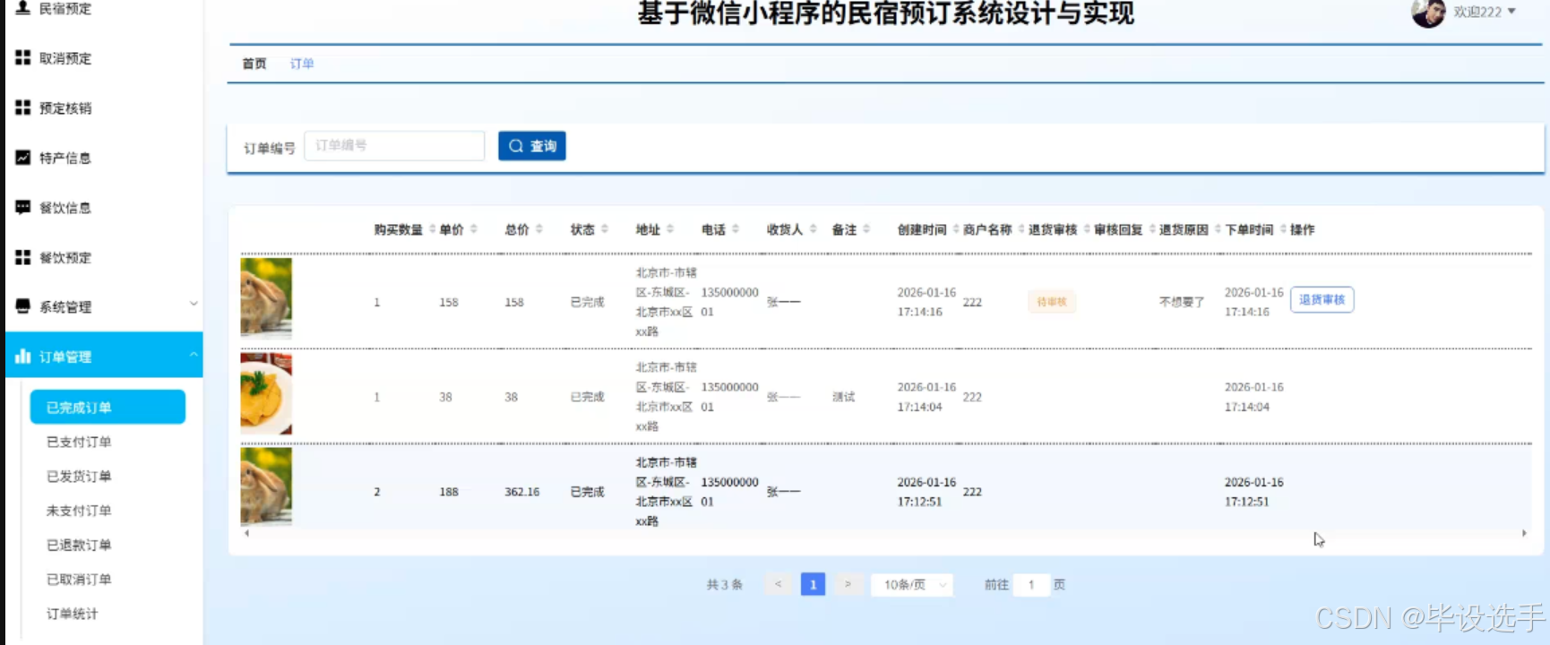Viewport: 1550px width, 645px height.
Task: Sort by 单价 column arrows
Action: tap(474, 229)
